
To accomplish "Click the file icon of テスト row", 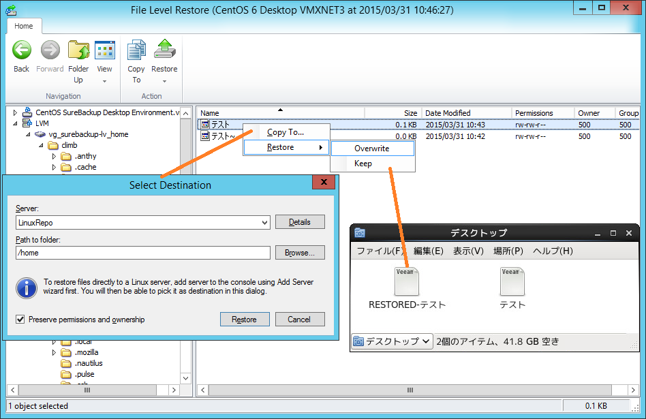I will coord(205,125).
